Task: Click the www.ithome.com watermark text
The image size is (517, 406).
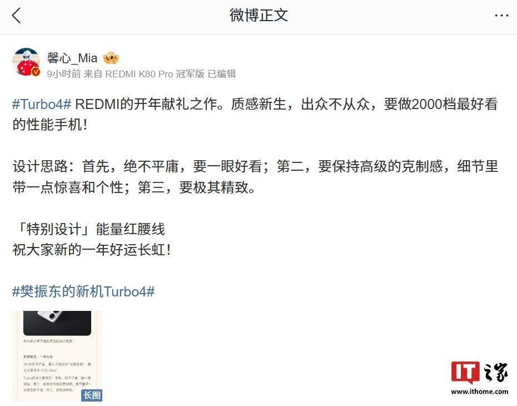Action: point(479,392)
